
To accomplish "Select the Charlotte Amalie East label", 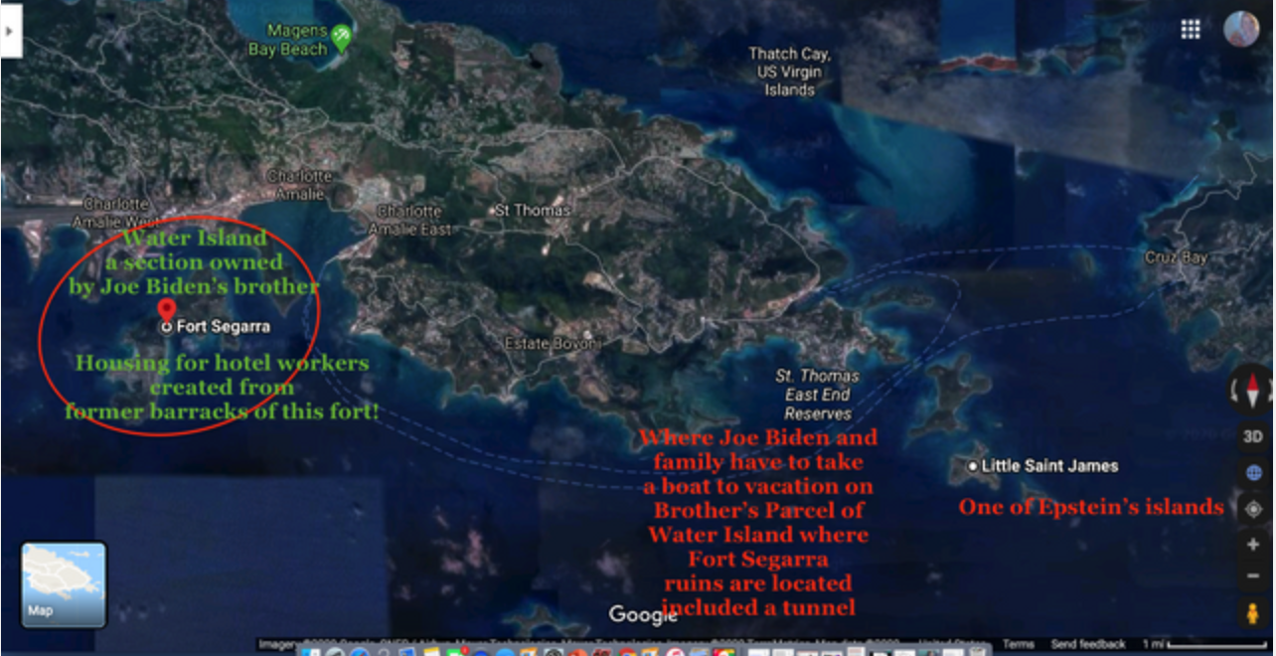I will point(409,221).
